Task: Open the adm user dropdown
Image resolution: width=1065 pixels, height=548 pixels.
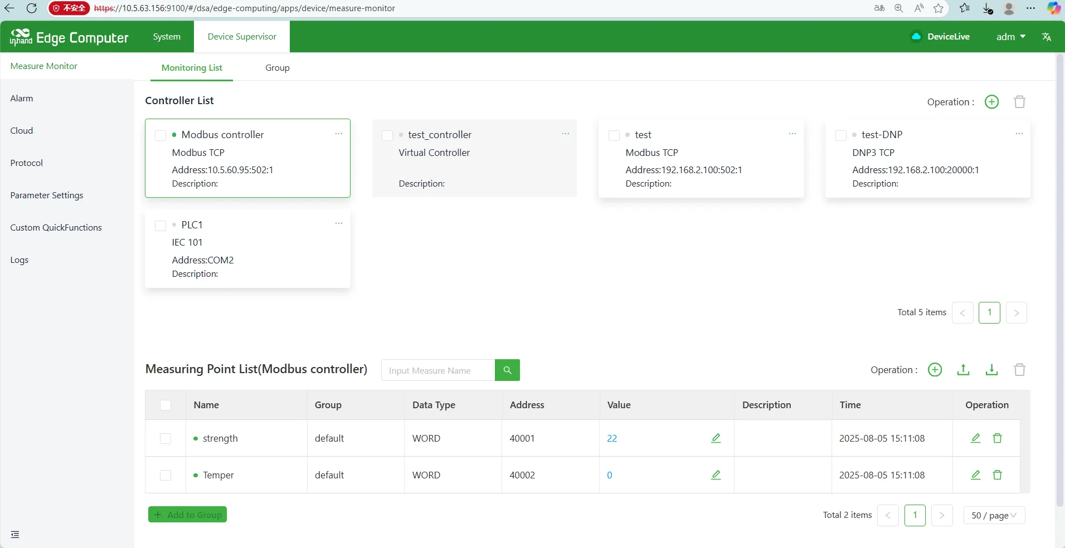Action: coord(1011,37)
